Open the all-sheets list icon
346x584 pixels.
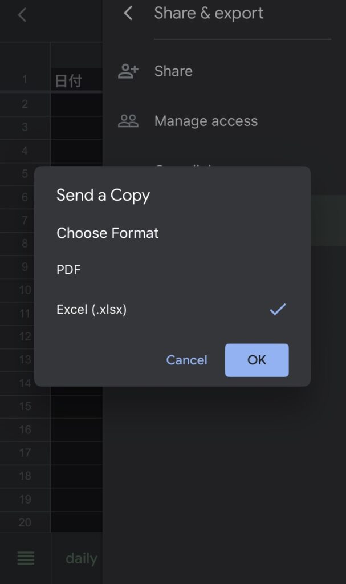coord(26,558)
